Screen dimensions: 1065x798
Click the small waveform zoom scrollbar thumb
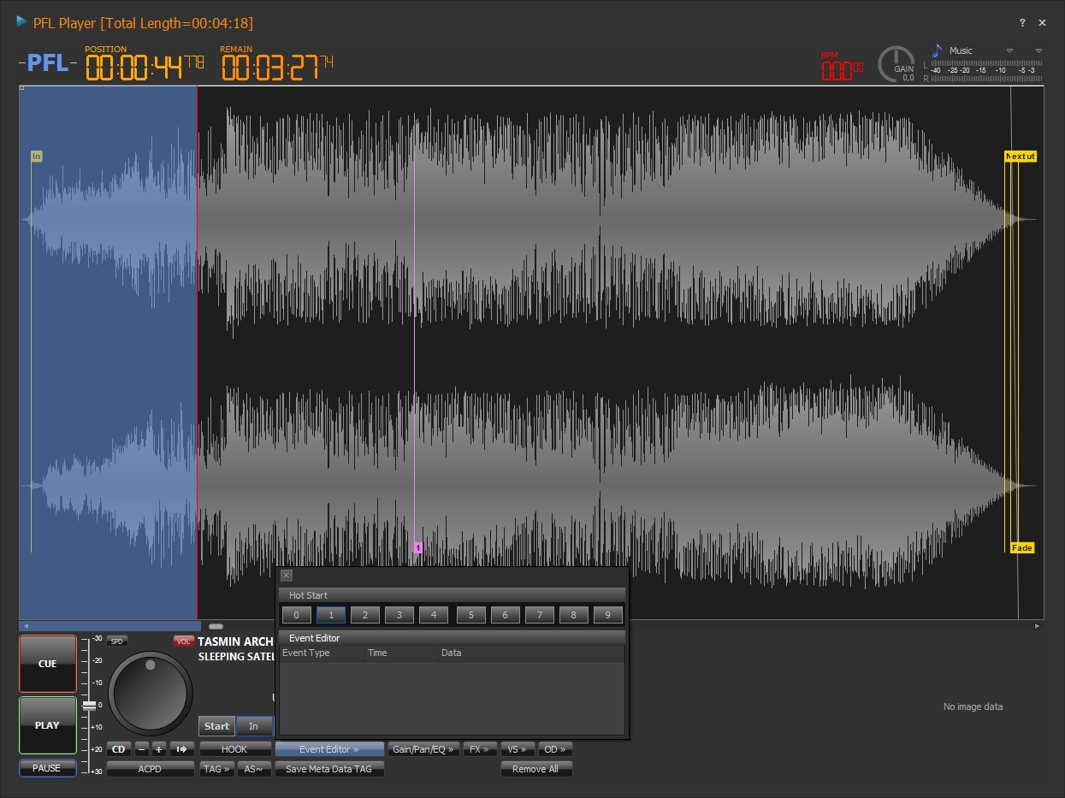tap(216, 627)
